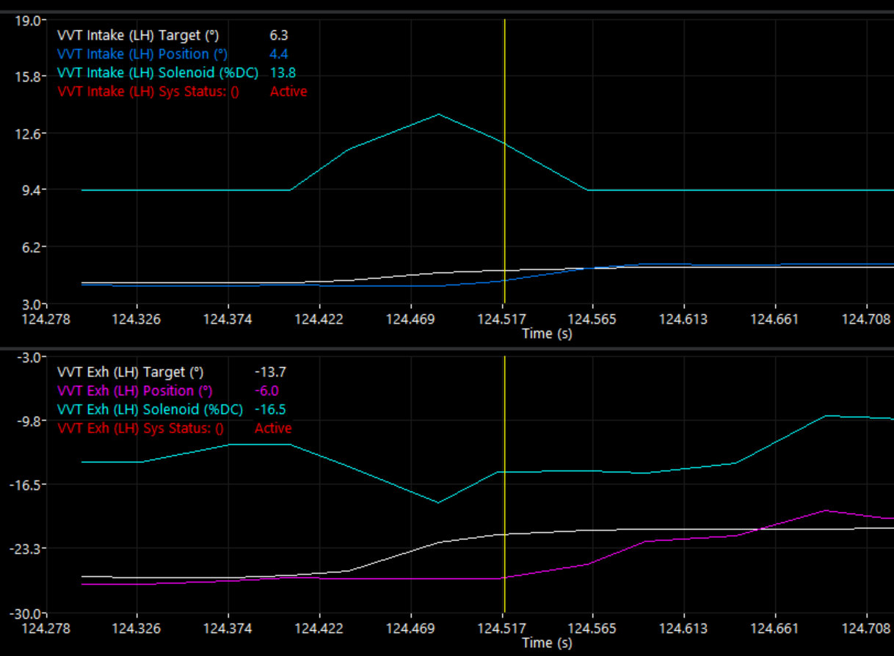The width and height of the screenshot is (894, 656).
Task: Click the 124.565 tick on the intake time axis
Action: point(592,319)
